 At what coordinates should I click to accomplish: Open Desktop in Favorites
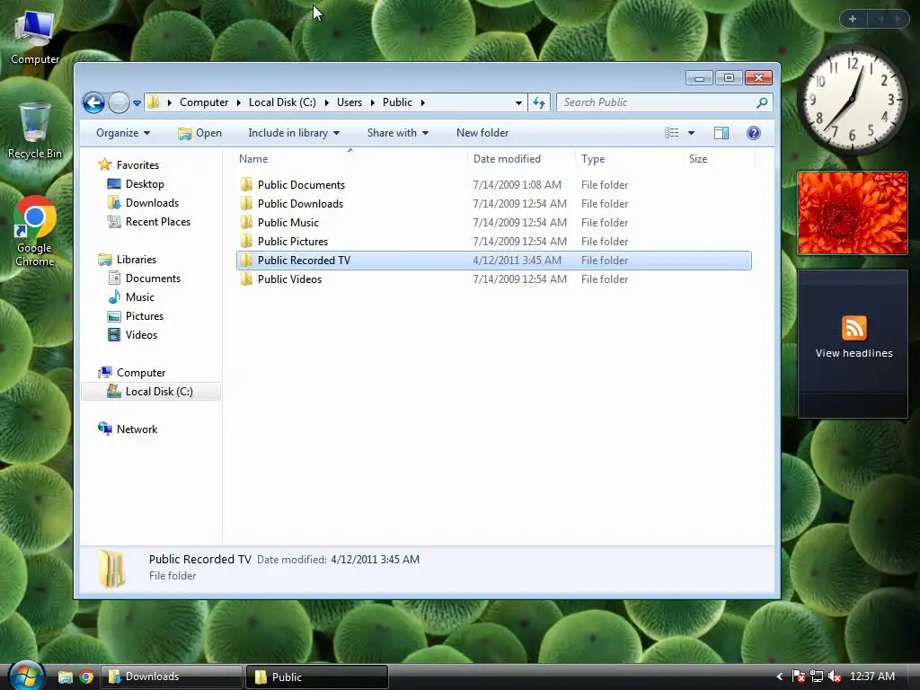(137, 184)
